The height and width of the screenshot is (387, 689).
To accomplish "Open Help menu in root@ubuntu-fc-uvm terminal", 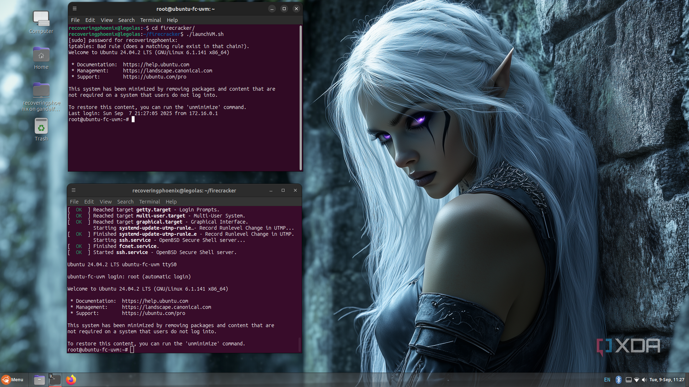I will click(172, 20).
